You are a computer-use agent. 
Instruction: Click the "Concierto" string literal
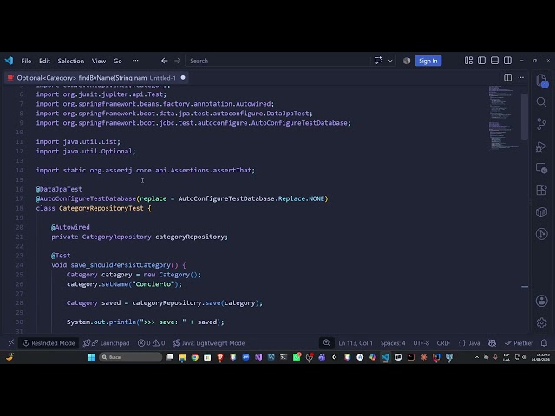pos(153,284)
